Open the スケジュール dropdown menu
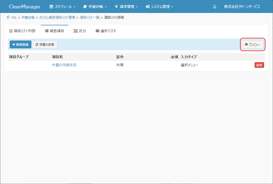Image resolution: width=273 pixels, height=184 pixels. (62, 7)
